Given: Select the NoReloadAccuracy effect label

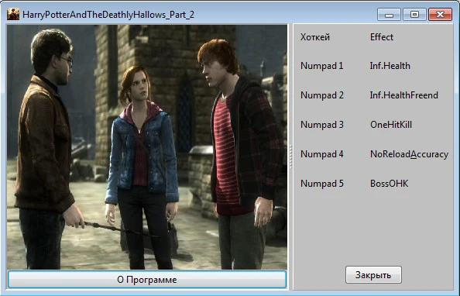Looking at the screenshot, I should (x=409, y=154).
